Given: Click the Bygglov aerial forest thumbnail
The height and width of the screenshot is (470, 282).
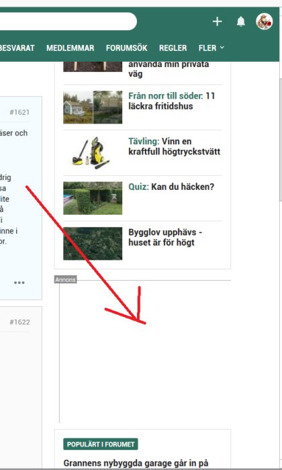Looking at the screenshot, I should pyautogui.click(x=93, y=243).
